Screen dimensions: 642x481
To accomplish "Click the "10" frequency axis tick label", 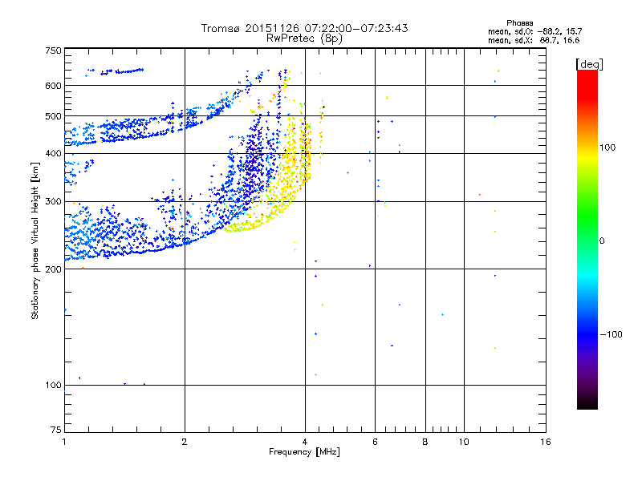I will 464,442.
